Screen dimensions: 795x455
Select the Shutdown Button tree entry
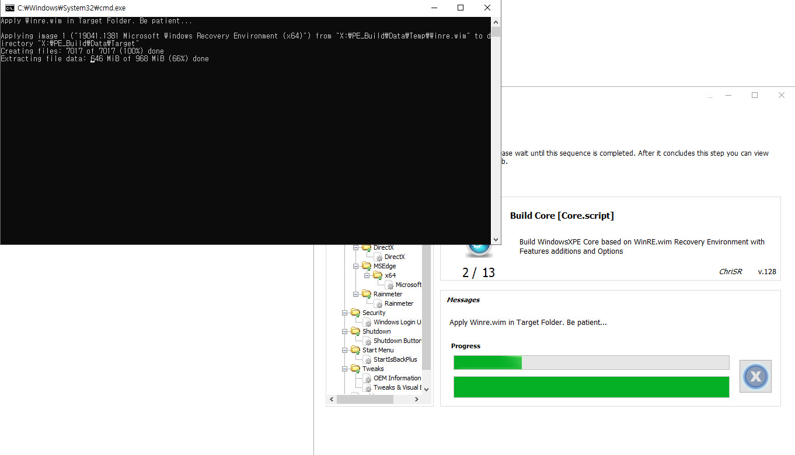coord(397,341)
